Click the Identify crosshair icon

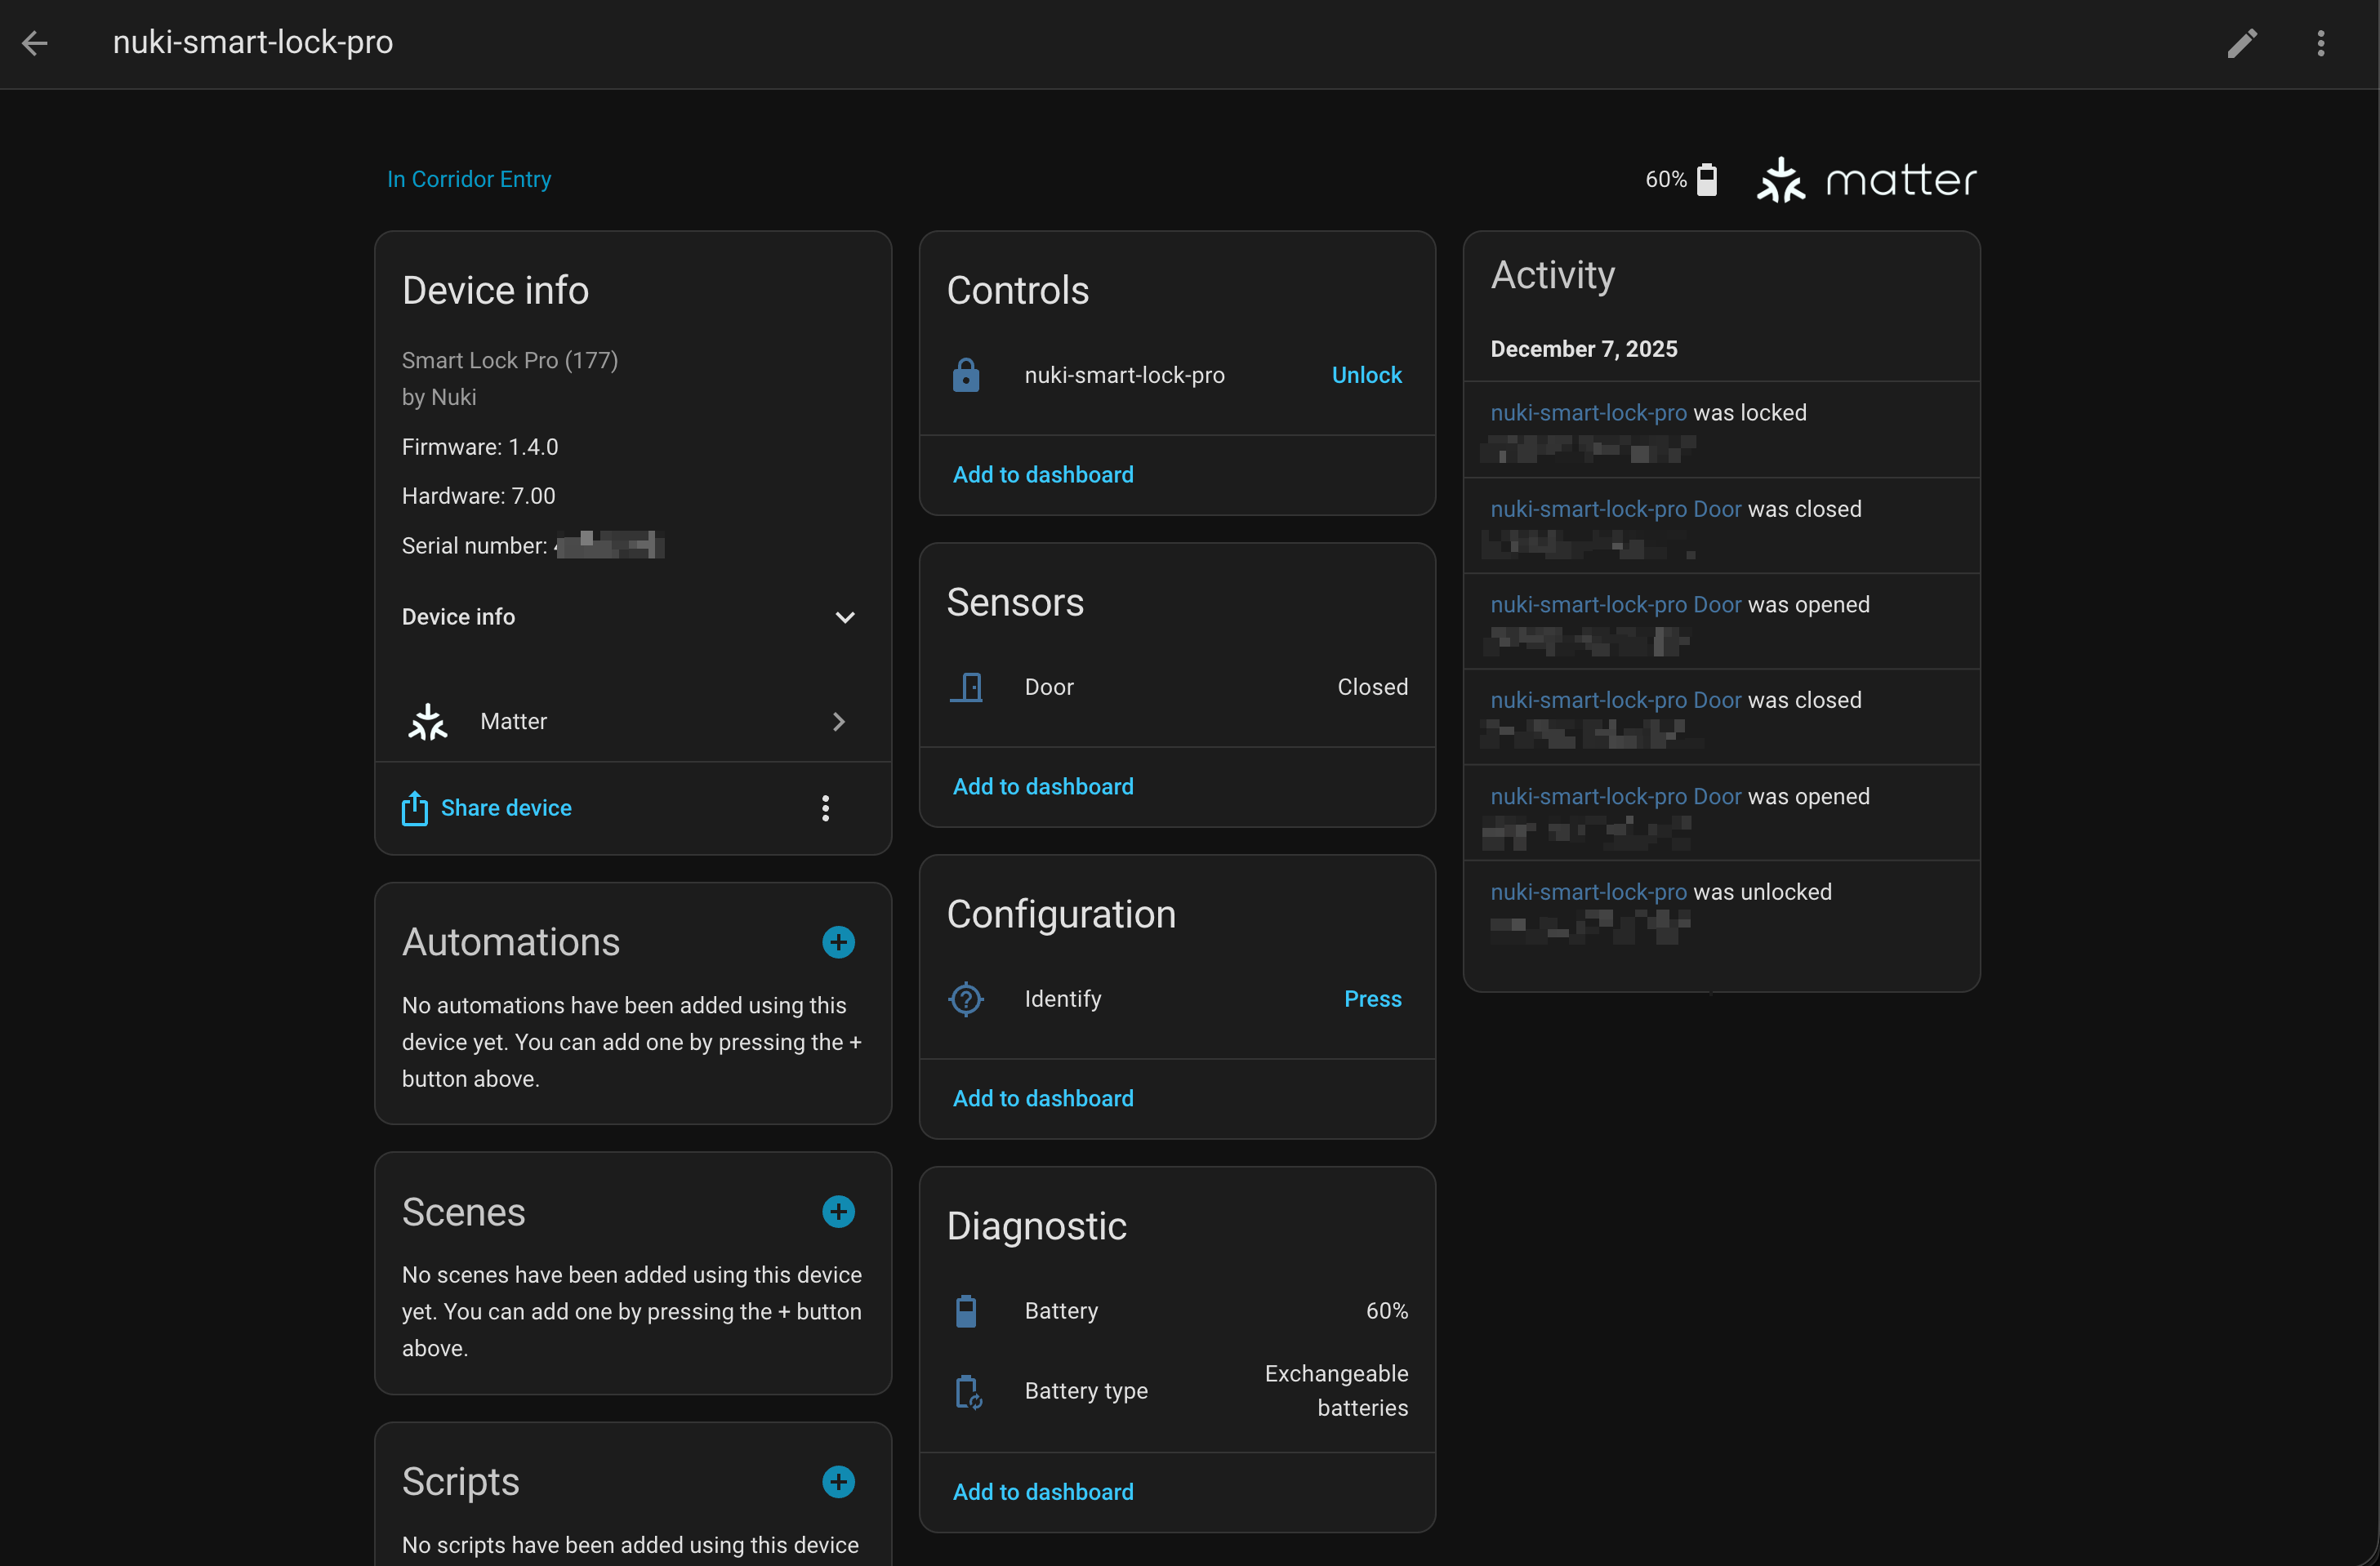(x=965, y=999)
